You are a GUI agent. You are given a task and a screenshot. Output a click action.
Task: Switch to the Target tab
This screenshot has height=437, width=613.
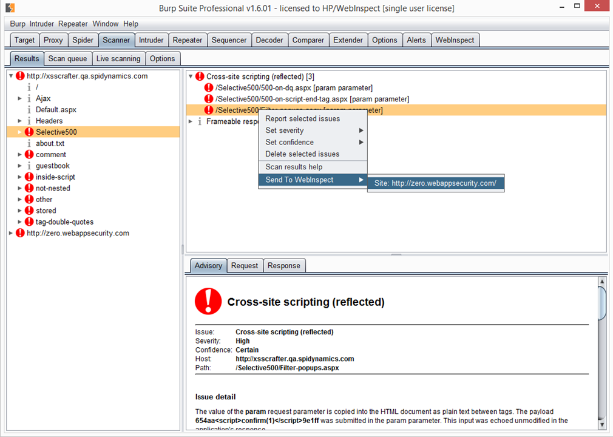tap(25, 40)
